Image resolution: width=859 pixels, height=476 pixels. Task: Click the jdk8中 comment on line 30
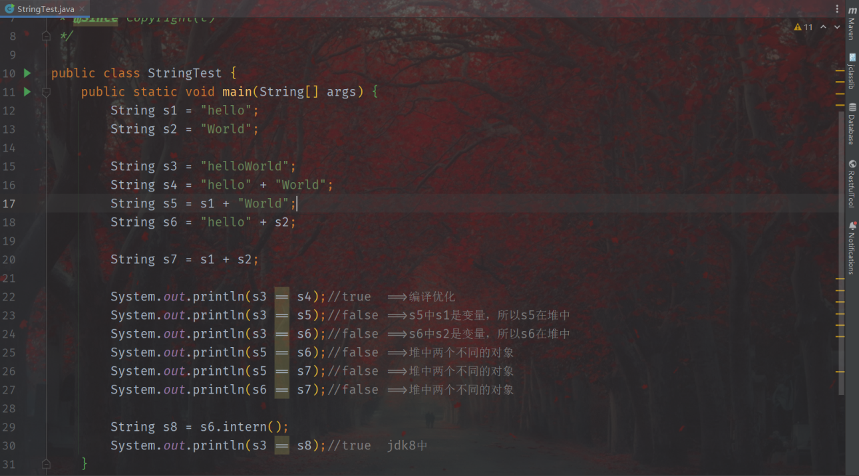coord(407,445)
